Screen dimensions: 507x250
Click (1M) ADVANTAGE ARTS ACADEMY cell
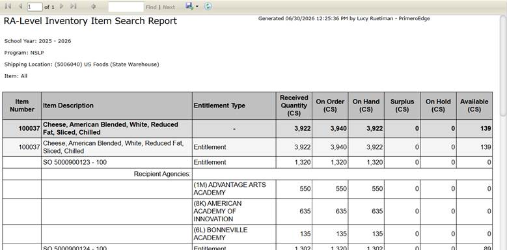pyautogui.click(x=234, y=189)
